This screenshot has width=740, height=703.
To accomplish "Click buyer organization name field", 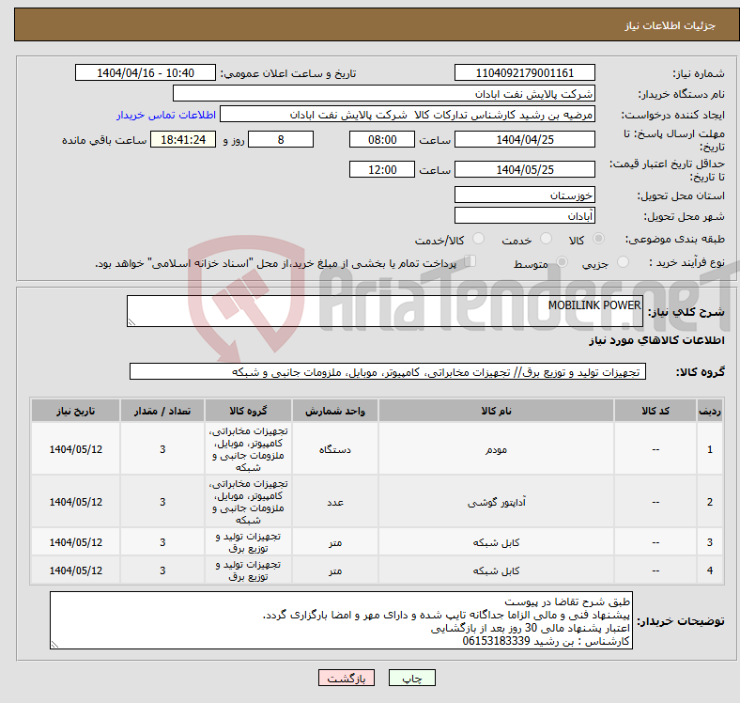I will [x=384, y=94].
